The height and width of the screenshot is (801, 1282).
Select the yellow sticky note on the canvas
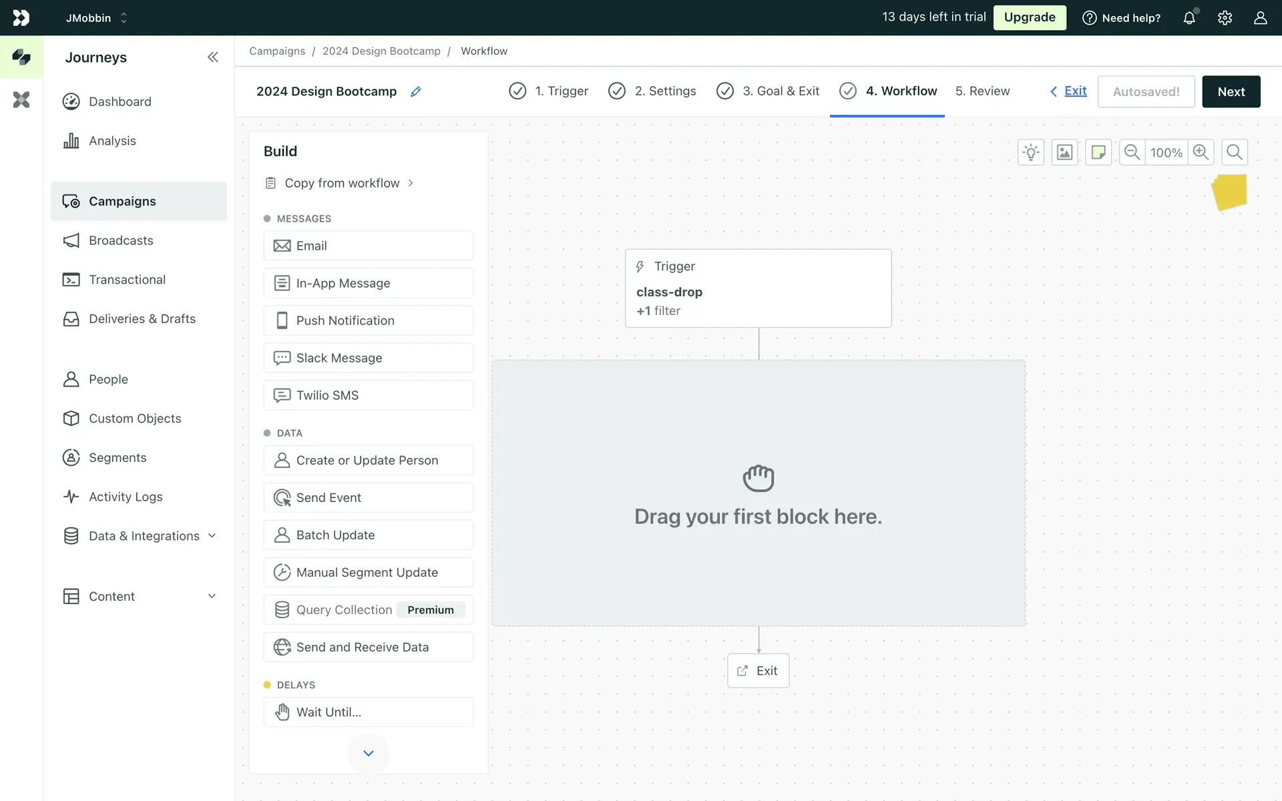[x=1229, y=192]
